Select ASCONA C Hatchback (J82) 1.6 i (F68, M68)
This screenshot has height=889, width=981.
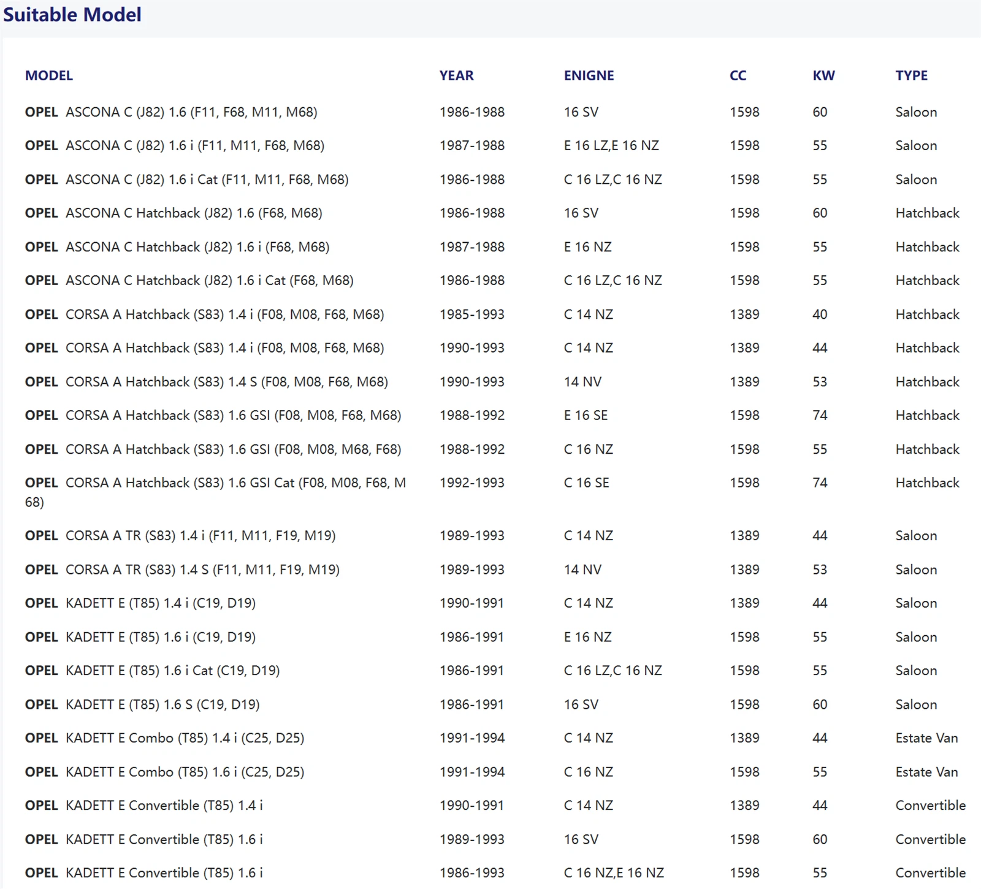177,247
